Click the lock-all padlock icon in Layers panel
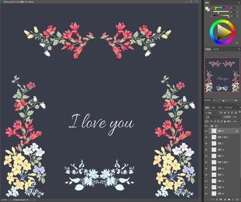241x202 pixels. tap(225, 121)
